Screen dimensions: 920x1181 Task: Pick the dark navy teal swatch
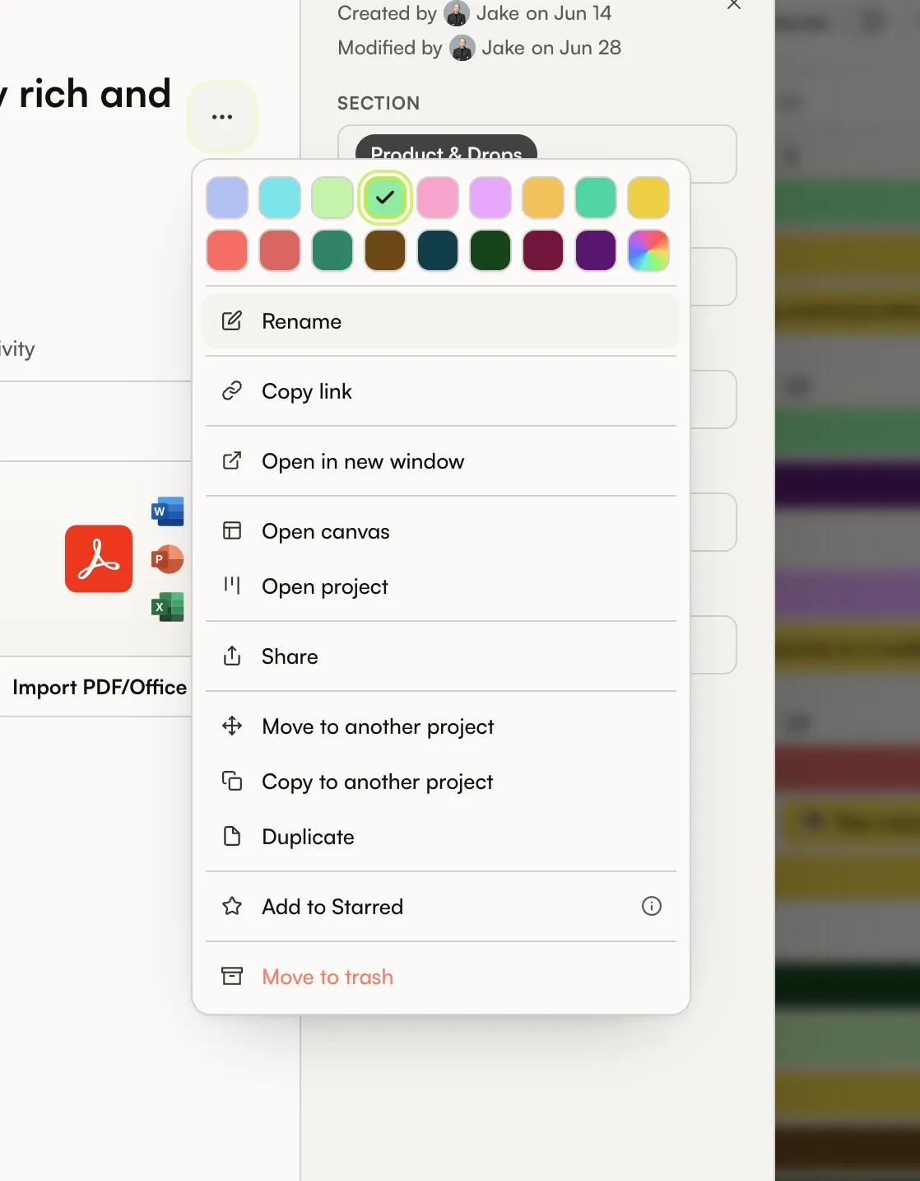point(438,250)
